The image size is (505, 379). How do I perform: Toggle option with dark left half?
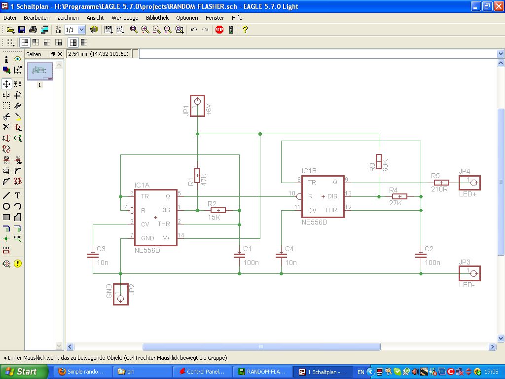tap(84, 42)
